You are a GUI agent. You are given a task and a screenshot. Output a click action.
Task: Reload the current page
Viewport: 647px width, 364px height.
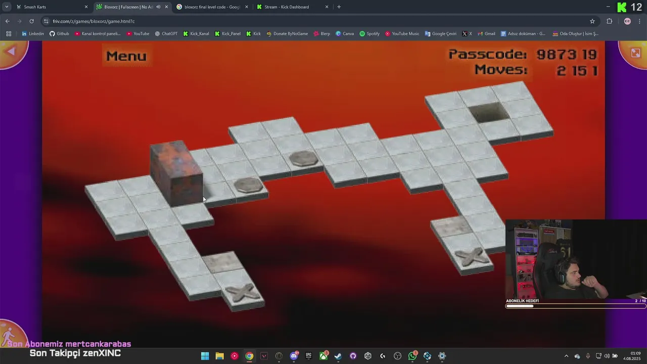click(31, 21)
